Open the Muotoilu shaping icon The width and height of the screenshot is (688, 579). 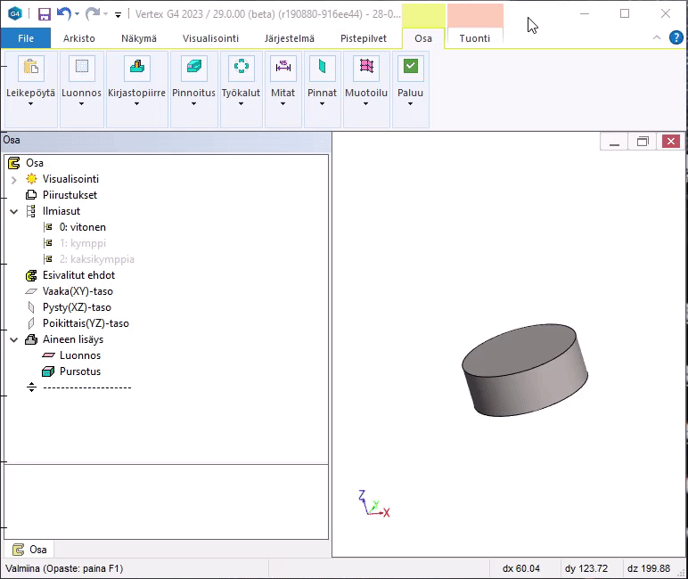click(x=365, y=68)
